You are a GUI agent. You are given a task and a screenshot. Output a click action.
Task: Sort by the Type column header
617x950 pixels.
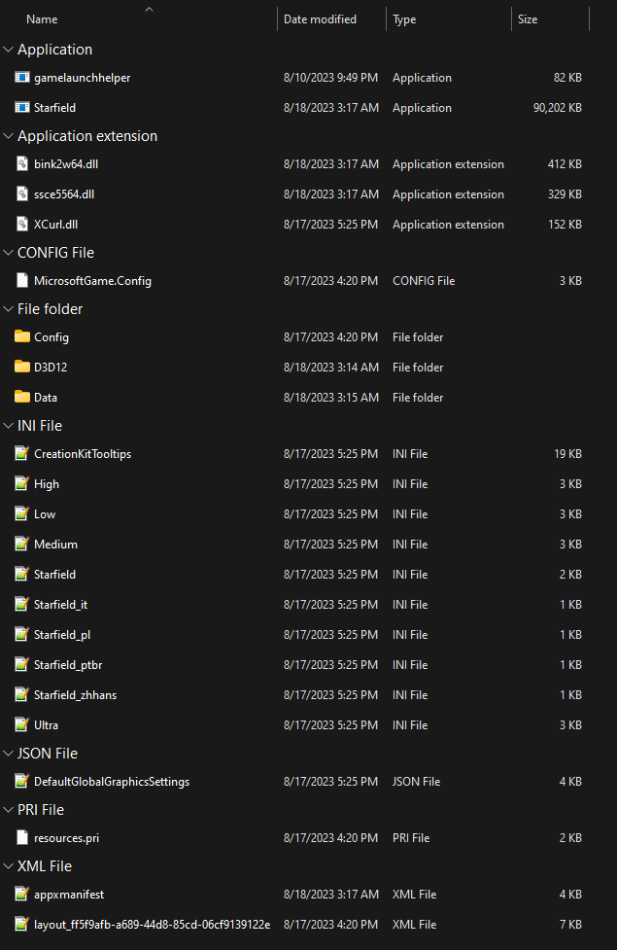404,19
